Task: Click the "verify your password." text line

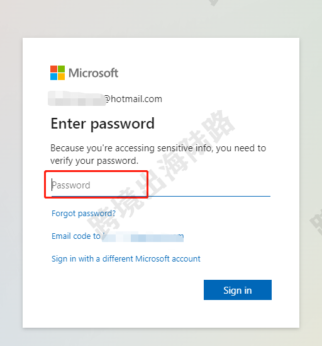Action: [x=94, y=161]
